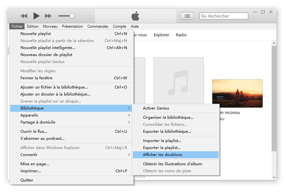Choose Nouvelle playlist intelligente...
Viewport: 286px width, 192px height.
71,48
